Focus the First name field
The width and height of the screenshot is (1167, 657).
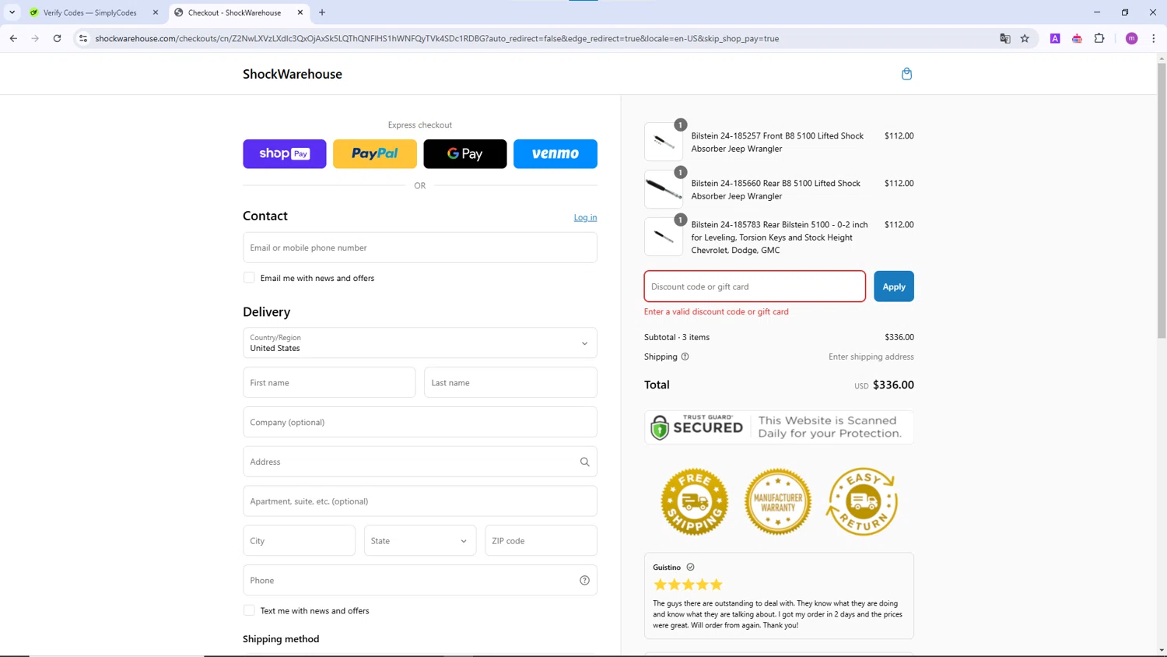point(329,382)
